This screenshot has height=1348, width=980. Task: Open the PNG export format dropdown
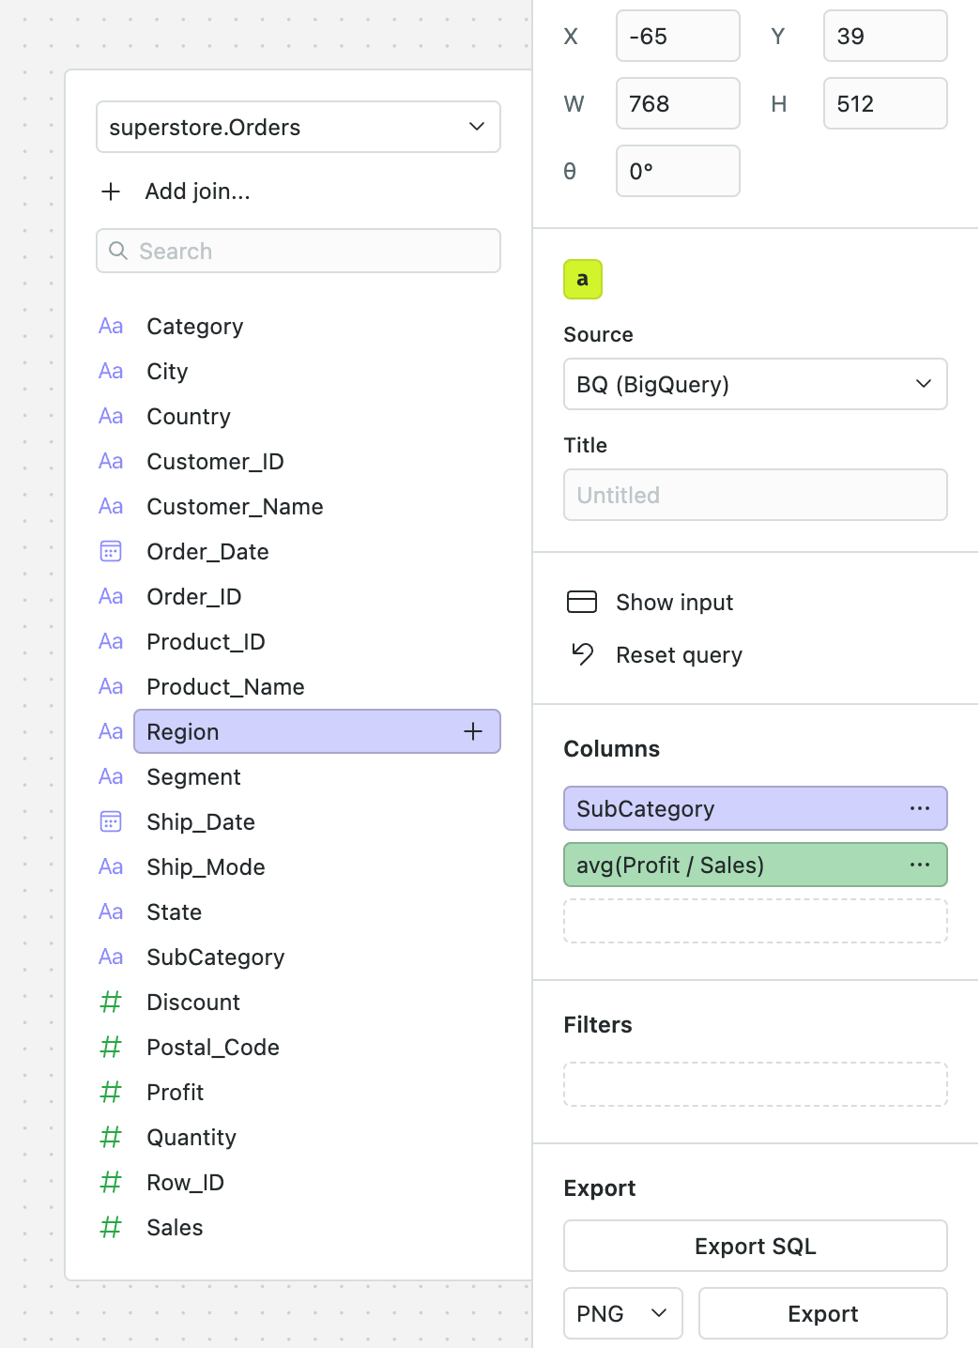622,1313
